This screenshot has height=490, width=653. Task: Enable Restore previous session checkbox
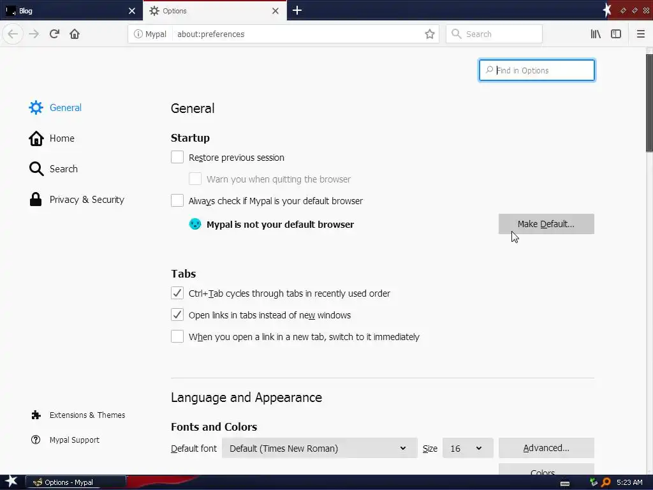click(177, 157)
